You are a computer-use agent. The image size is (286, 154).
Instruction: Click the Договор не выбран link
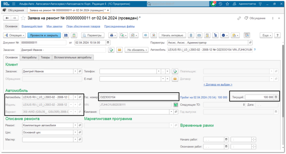pos(218,85)
